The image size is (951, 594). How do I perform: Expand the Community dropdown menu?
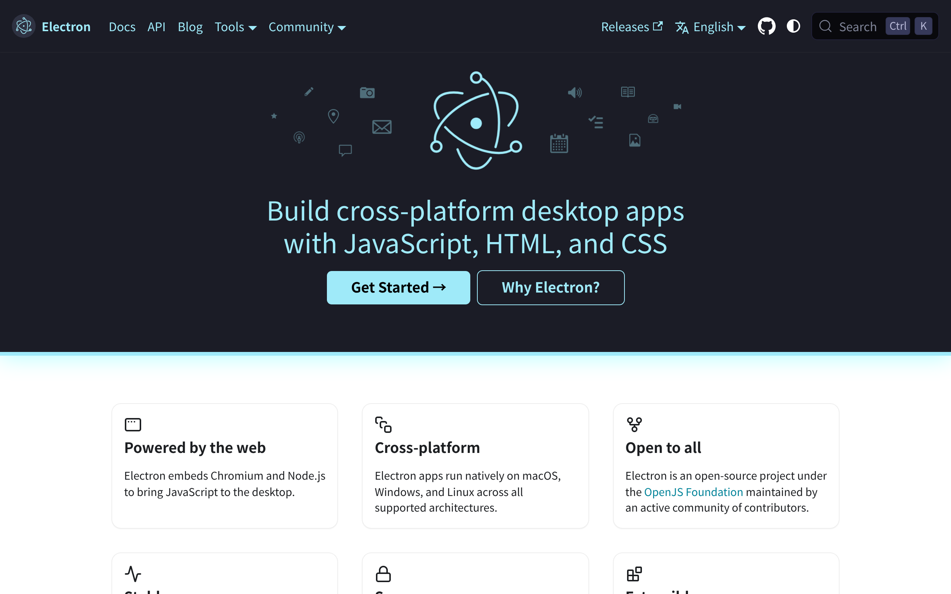[x=307, y=27]
